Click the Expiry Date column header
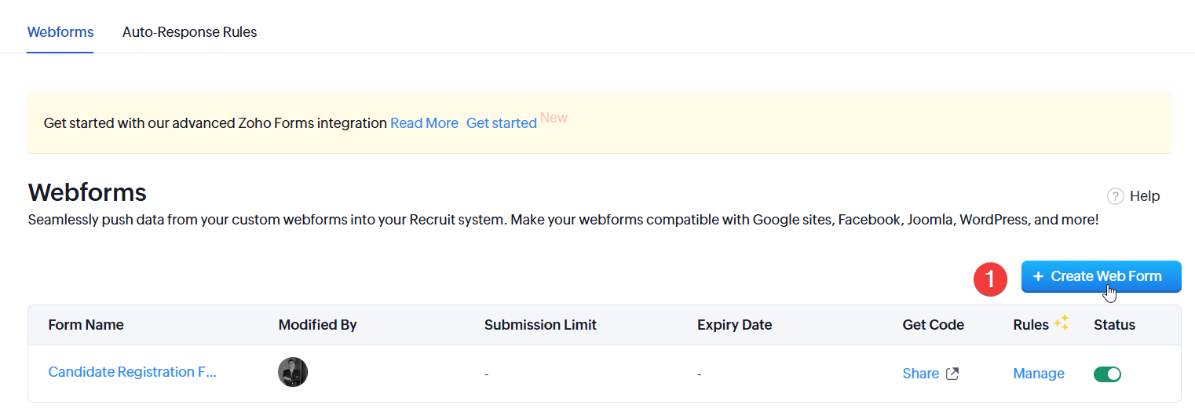This screenshot has width=1195, height=416. click(734, 325)
